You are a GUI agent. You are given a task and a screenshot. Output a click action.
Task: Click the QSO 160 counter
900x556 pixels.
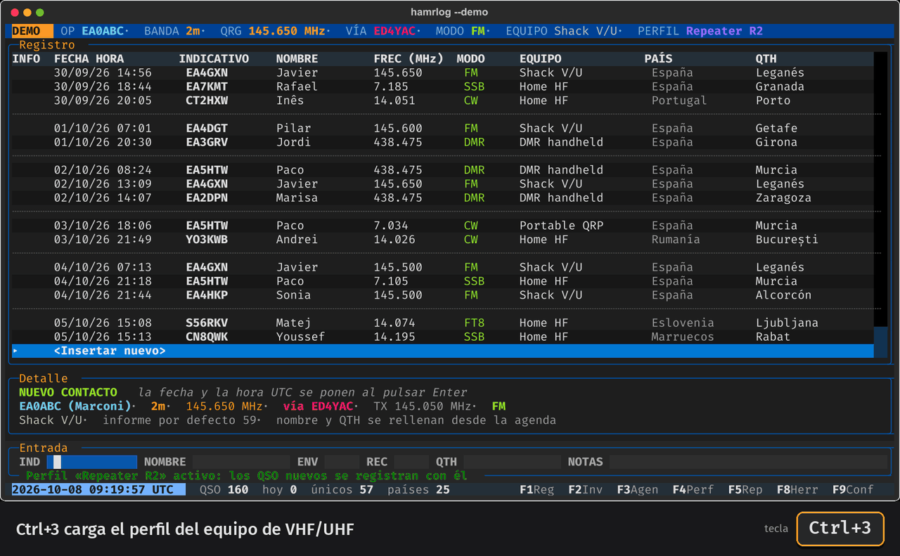coord(224,489)
